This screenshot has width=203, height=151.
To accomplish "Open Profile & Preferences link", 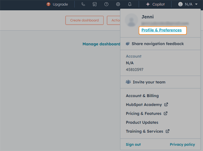I will tap(161, 30).
